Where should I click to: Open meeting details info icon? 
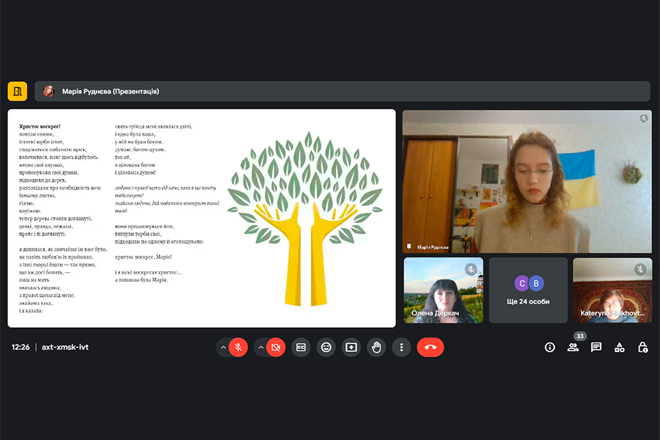550,348
